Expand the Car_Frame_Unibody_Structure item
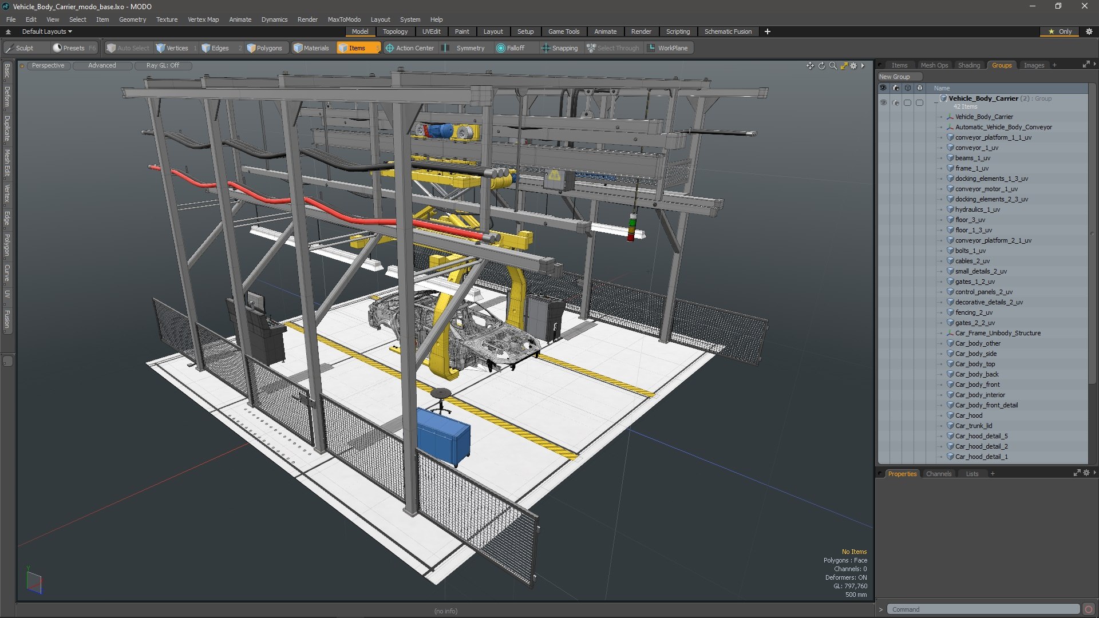Image resolution: width=1099 pixels, height=618 pixels. [x=941, y=334]
